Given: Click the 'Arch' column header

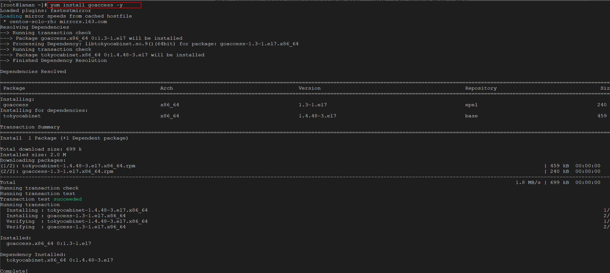Looking at the screenshot, I should tap(167, 88).
